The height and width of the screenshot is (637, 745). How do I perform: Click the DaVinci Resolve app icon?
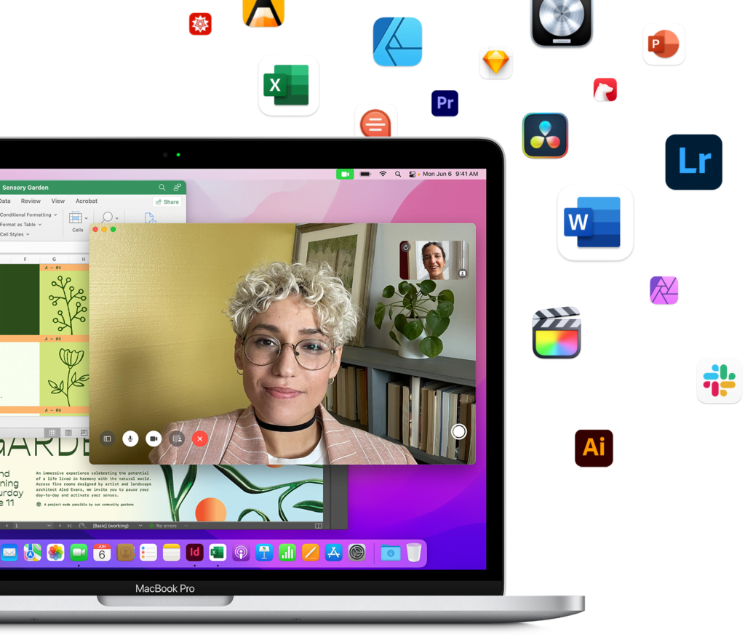pyautogui.click(x=545, y=135)
